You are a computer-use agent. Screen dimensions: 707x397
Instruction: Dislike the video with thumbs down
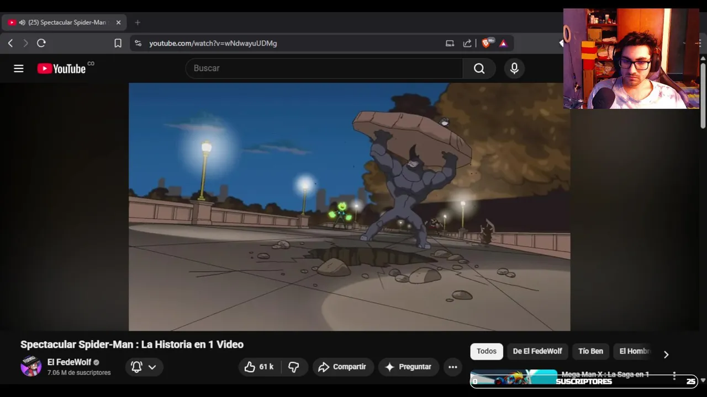294,367
